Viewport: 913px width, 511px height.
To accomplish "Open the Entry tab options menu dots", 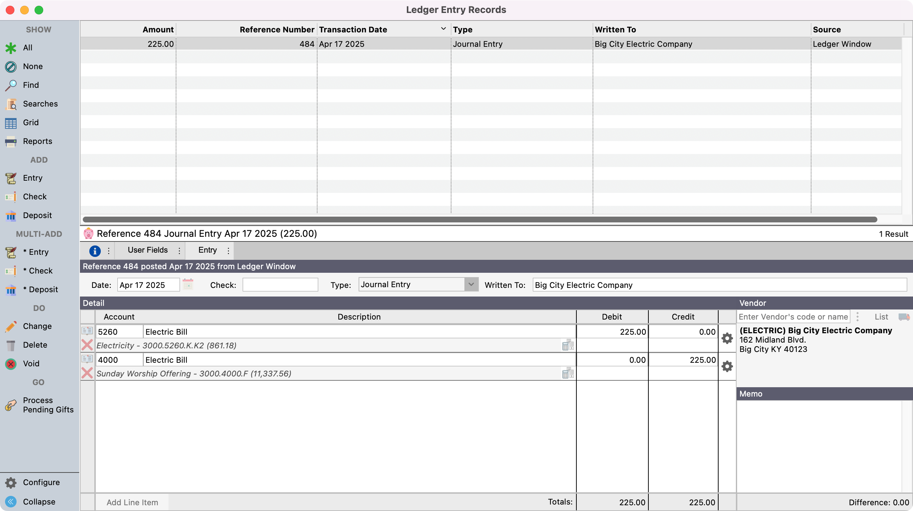I will click(228, 251).
